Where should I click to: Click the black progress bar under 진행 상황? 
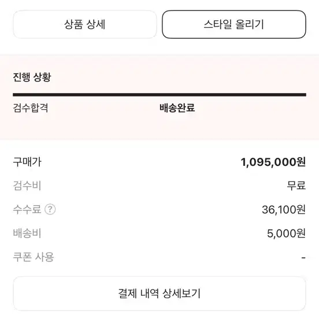tap(159, 95)
